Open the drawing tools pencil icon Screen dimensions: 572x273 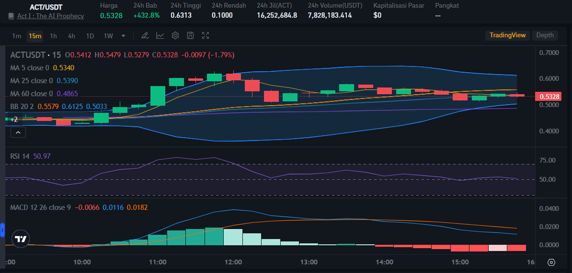(145, 35)
